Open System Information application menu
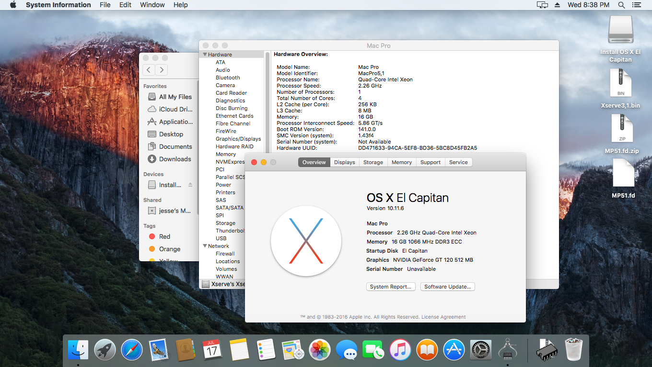 click(x=58, y=5)
